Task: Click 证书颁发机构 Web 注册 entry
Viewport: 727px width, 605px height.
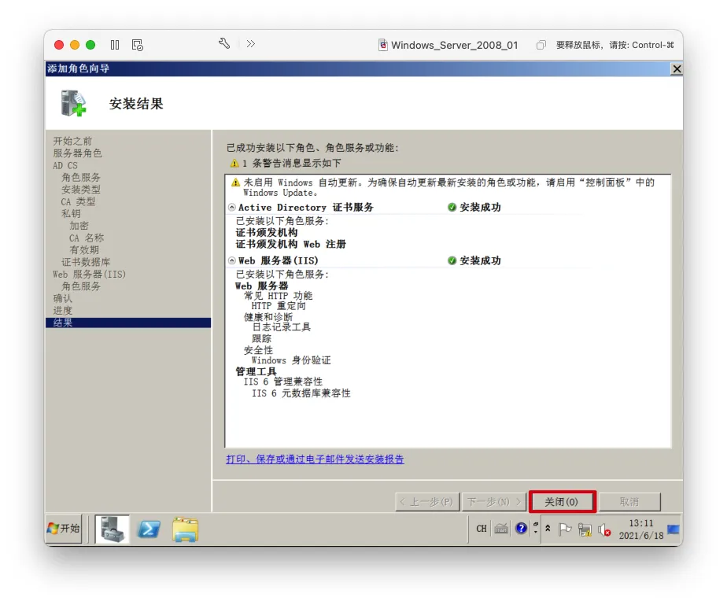Action: click(x=290, y=245)
